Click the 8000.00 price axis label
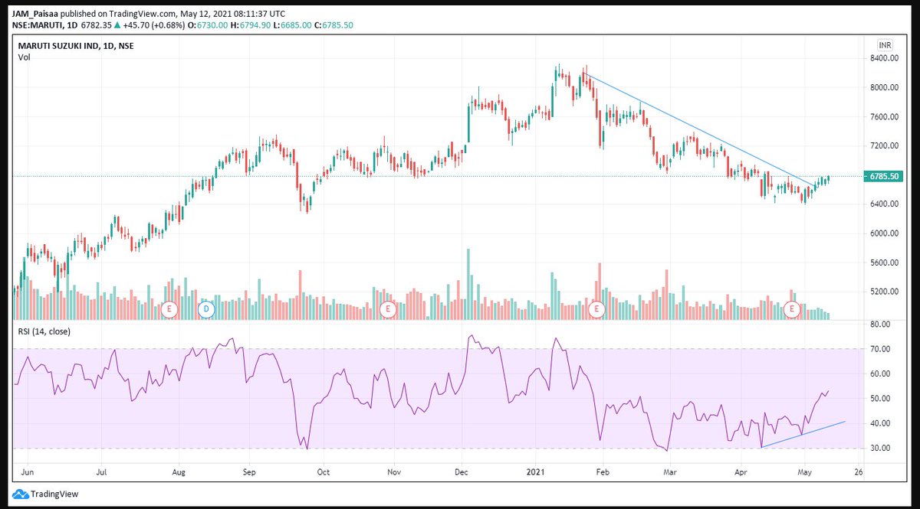The width and height of the screenshot is (920, 509). click(883, 87)
